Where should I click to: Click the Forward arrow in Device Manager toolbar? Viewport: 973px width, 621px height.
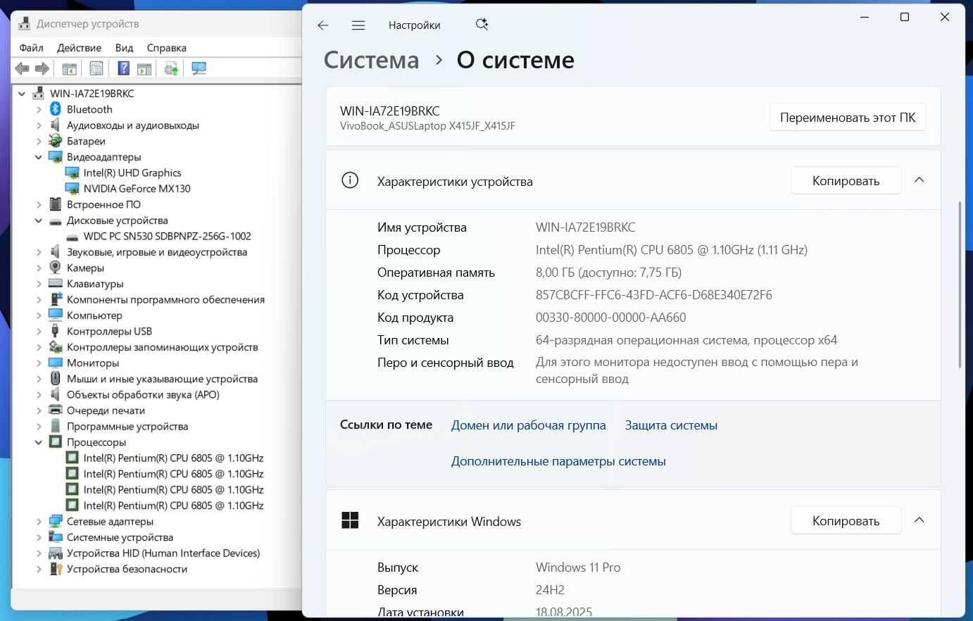click(42, 68)
